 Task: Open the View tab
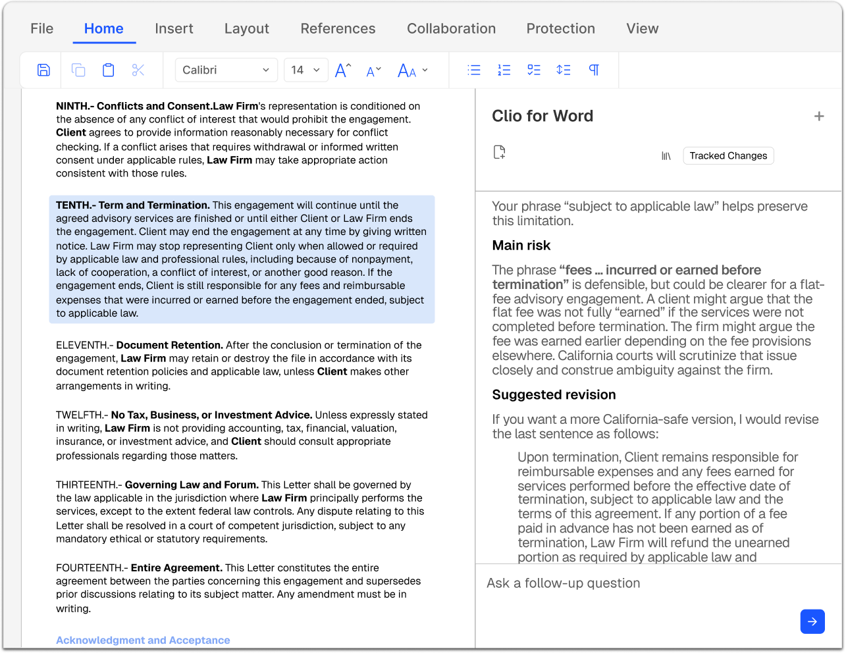643,28
